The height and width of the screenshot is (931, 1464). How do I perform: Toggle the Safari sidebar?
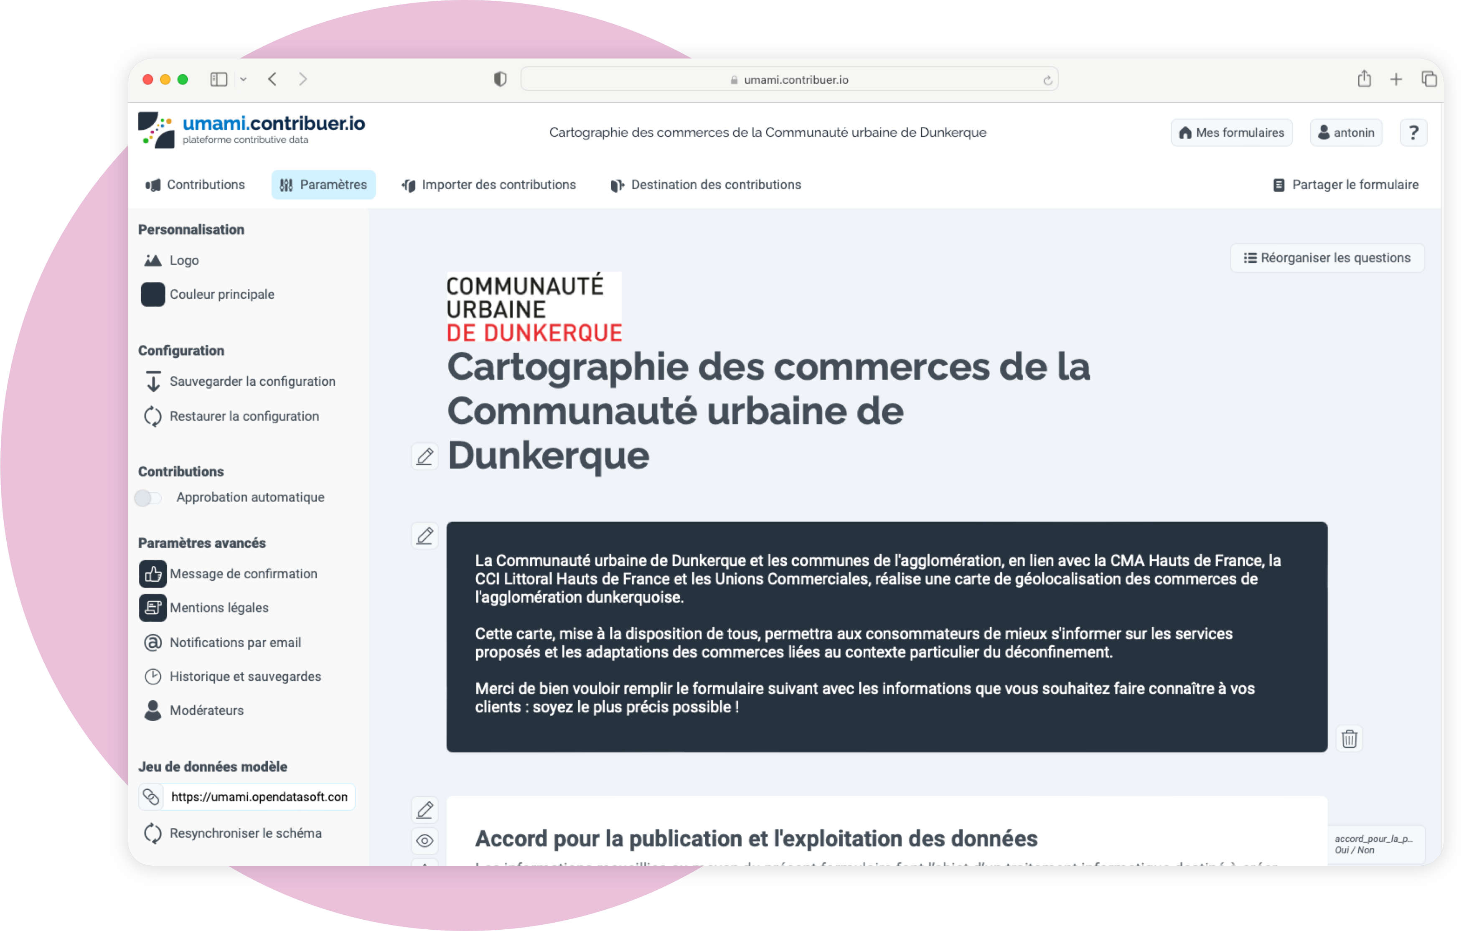pyautogui.click(x=219, y=79)
